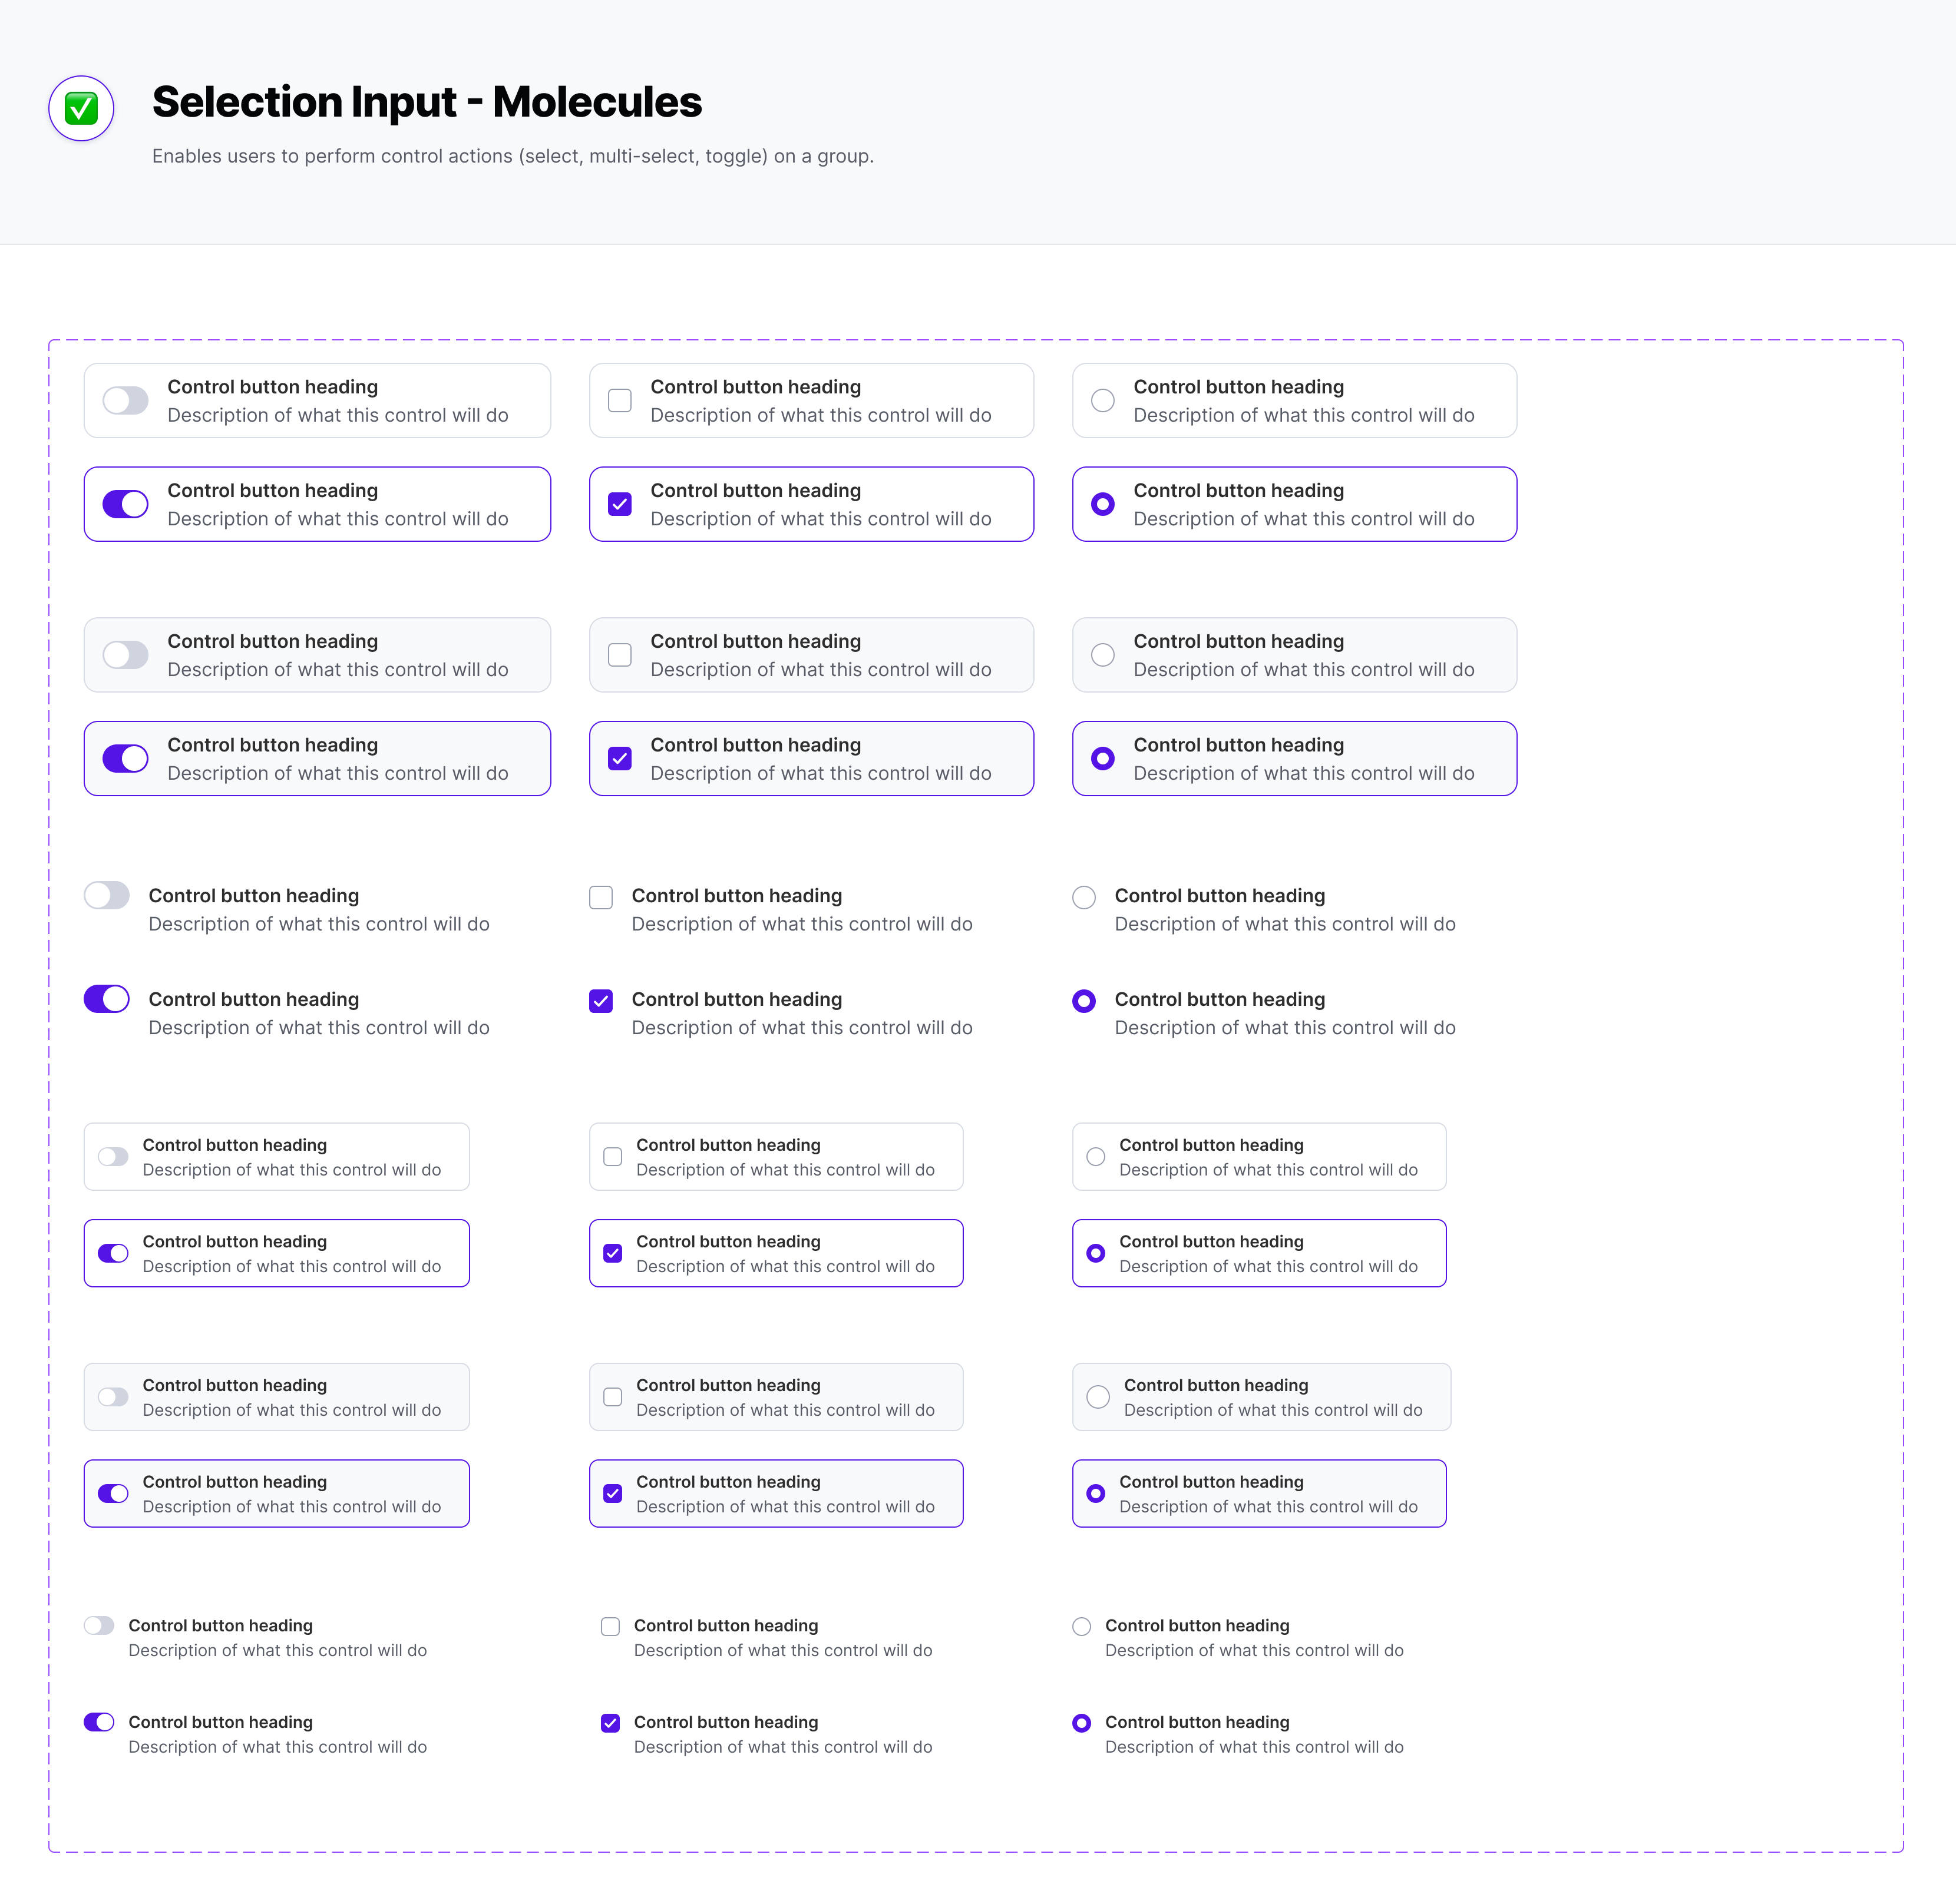Check the large borderless unchecked checkbox
This screenshot has height=1904, width=1956.
602,898
